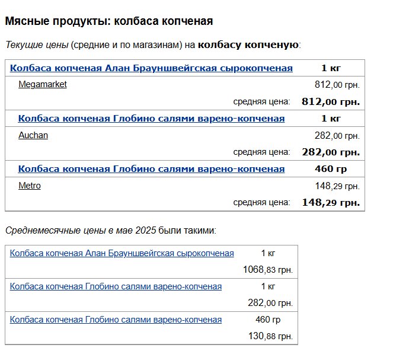Select the heading Мясные продукты: колбаса копченая
The image size is (393, 354).
pyautogui.click(x=109, y=21)
